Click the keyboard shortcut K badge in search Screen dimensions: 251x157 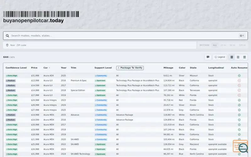tap(242, 36)
